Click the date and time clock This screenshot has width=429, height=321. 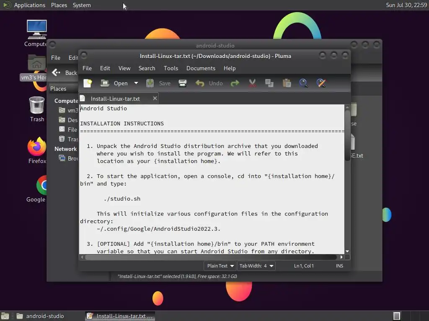(406, 5)
